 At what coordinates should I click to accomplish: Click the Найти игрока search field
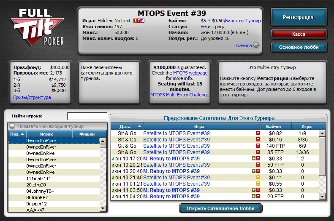click(87, 116)
